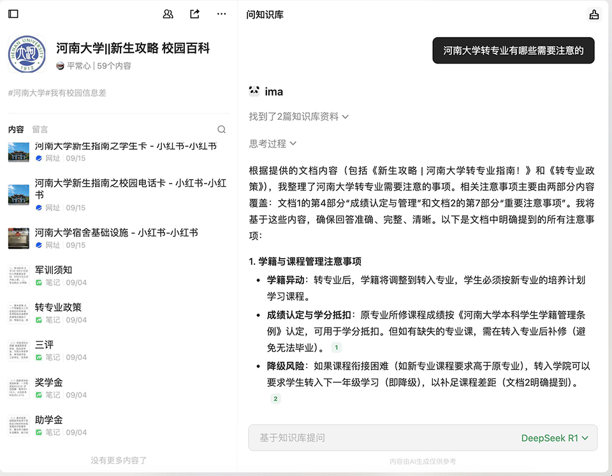This screenshot has height=476, width=612.
Task: Collapse the 思考过程 section
Action: pyautogui.click(x=273, y=144)
